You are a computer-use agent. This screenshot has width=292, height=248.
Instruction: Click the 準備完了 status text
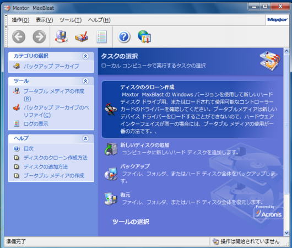click(16, 241)
